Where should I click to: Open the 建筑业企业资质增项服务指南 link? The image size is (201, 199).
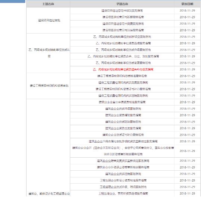(123, 115)
